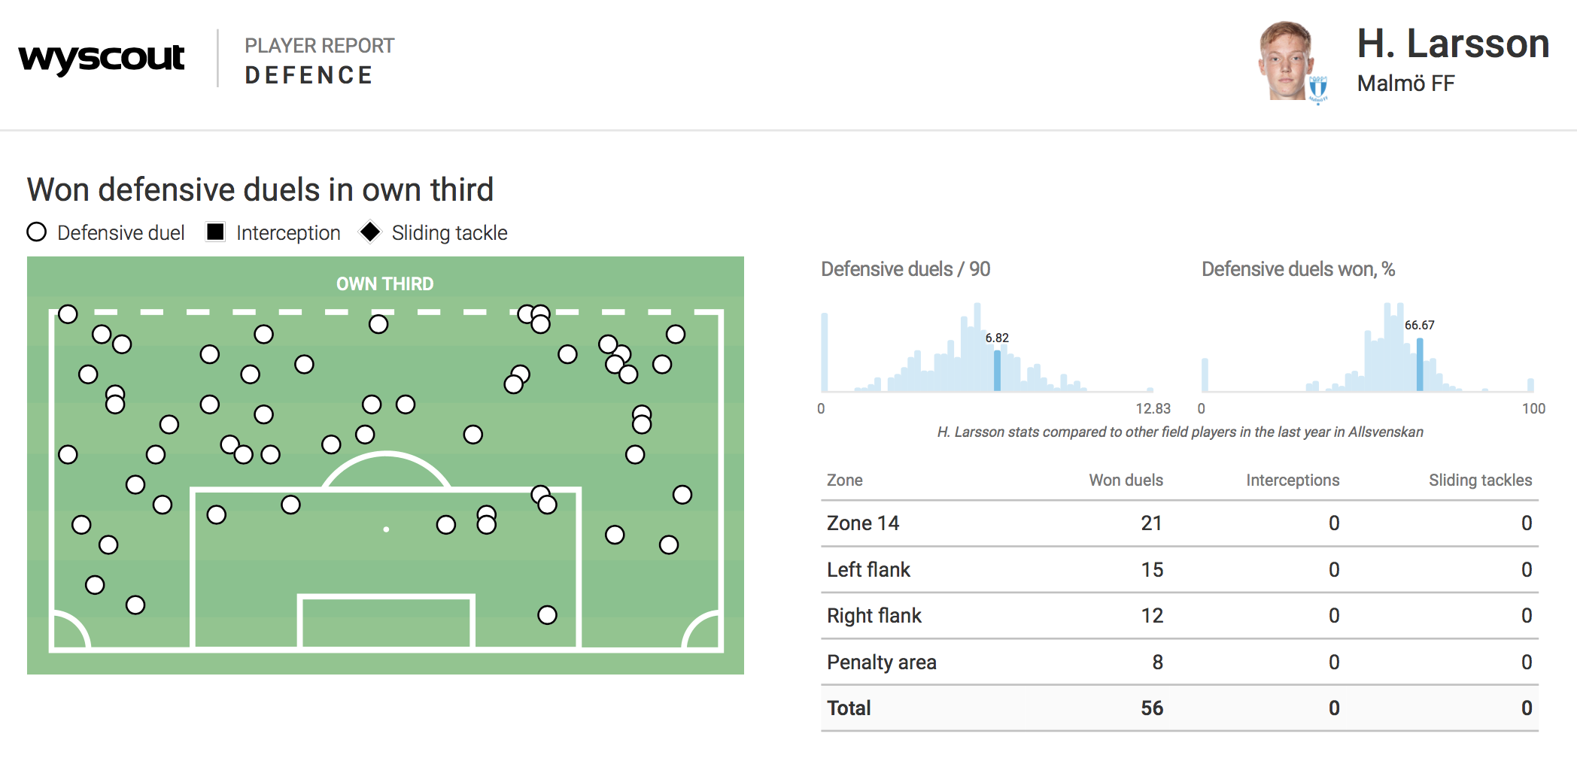Click the black Interception square legend icon
The height and width of the screenshot is (767, 1577).
215,232
